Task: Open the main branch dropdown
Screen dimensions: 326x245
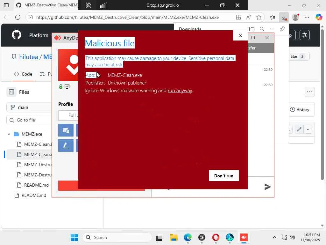Action: (x=29, y=107)
